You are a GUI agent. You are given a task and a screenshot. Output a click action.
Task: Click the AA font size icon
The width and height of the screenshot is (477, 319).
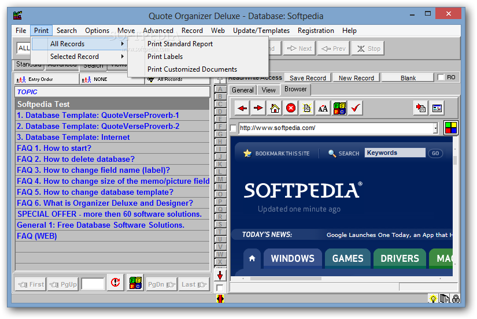[x=323, y=108]
